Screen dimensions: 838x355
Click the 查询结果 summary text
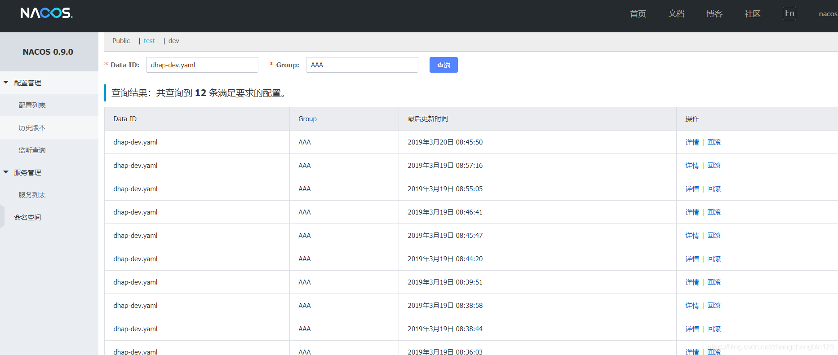[x=199, y=93]
